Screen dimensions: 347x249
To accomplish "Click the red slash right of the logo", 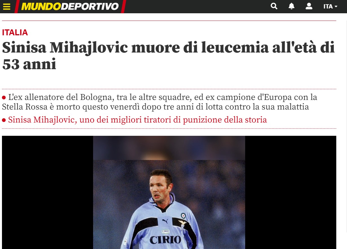I will coord(123,6).
